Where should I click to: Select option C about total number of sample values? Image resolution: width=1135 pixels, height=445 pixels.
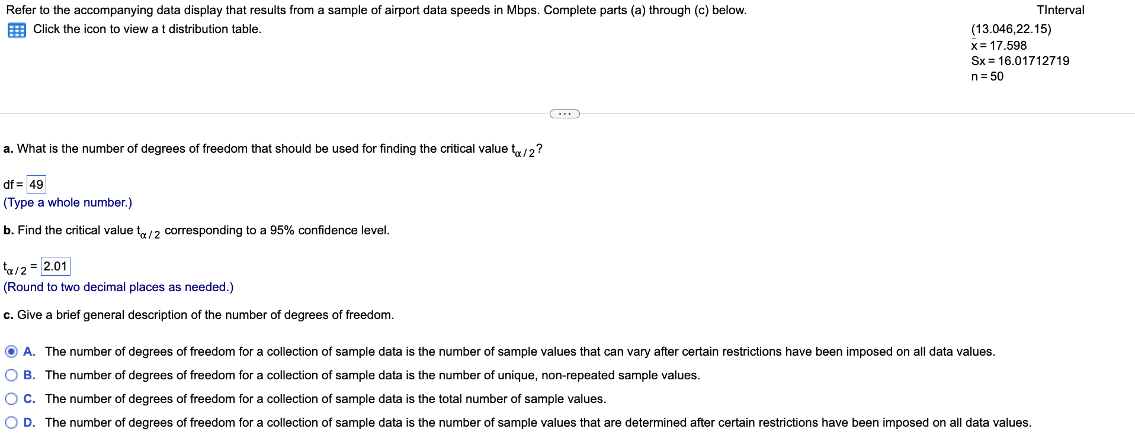coord(11,398)
